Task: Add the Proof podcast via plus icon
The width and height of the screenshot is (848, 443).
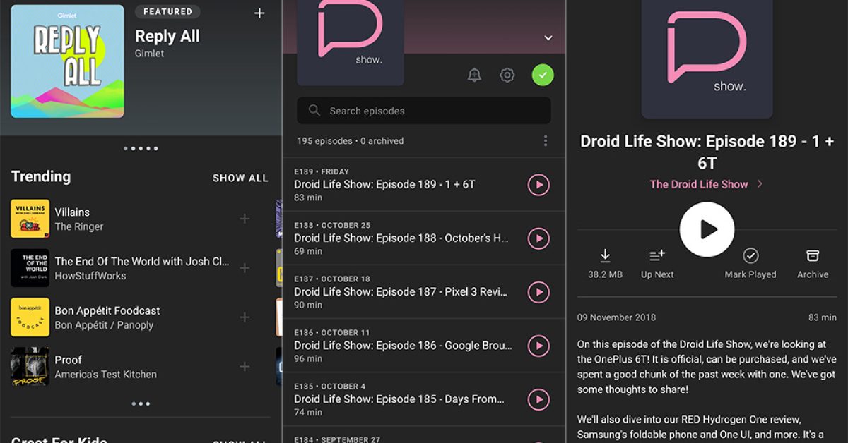Action: [x=245, y=367]
